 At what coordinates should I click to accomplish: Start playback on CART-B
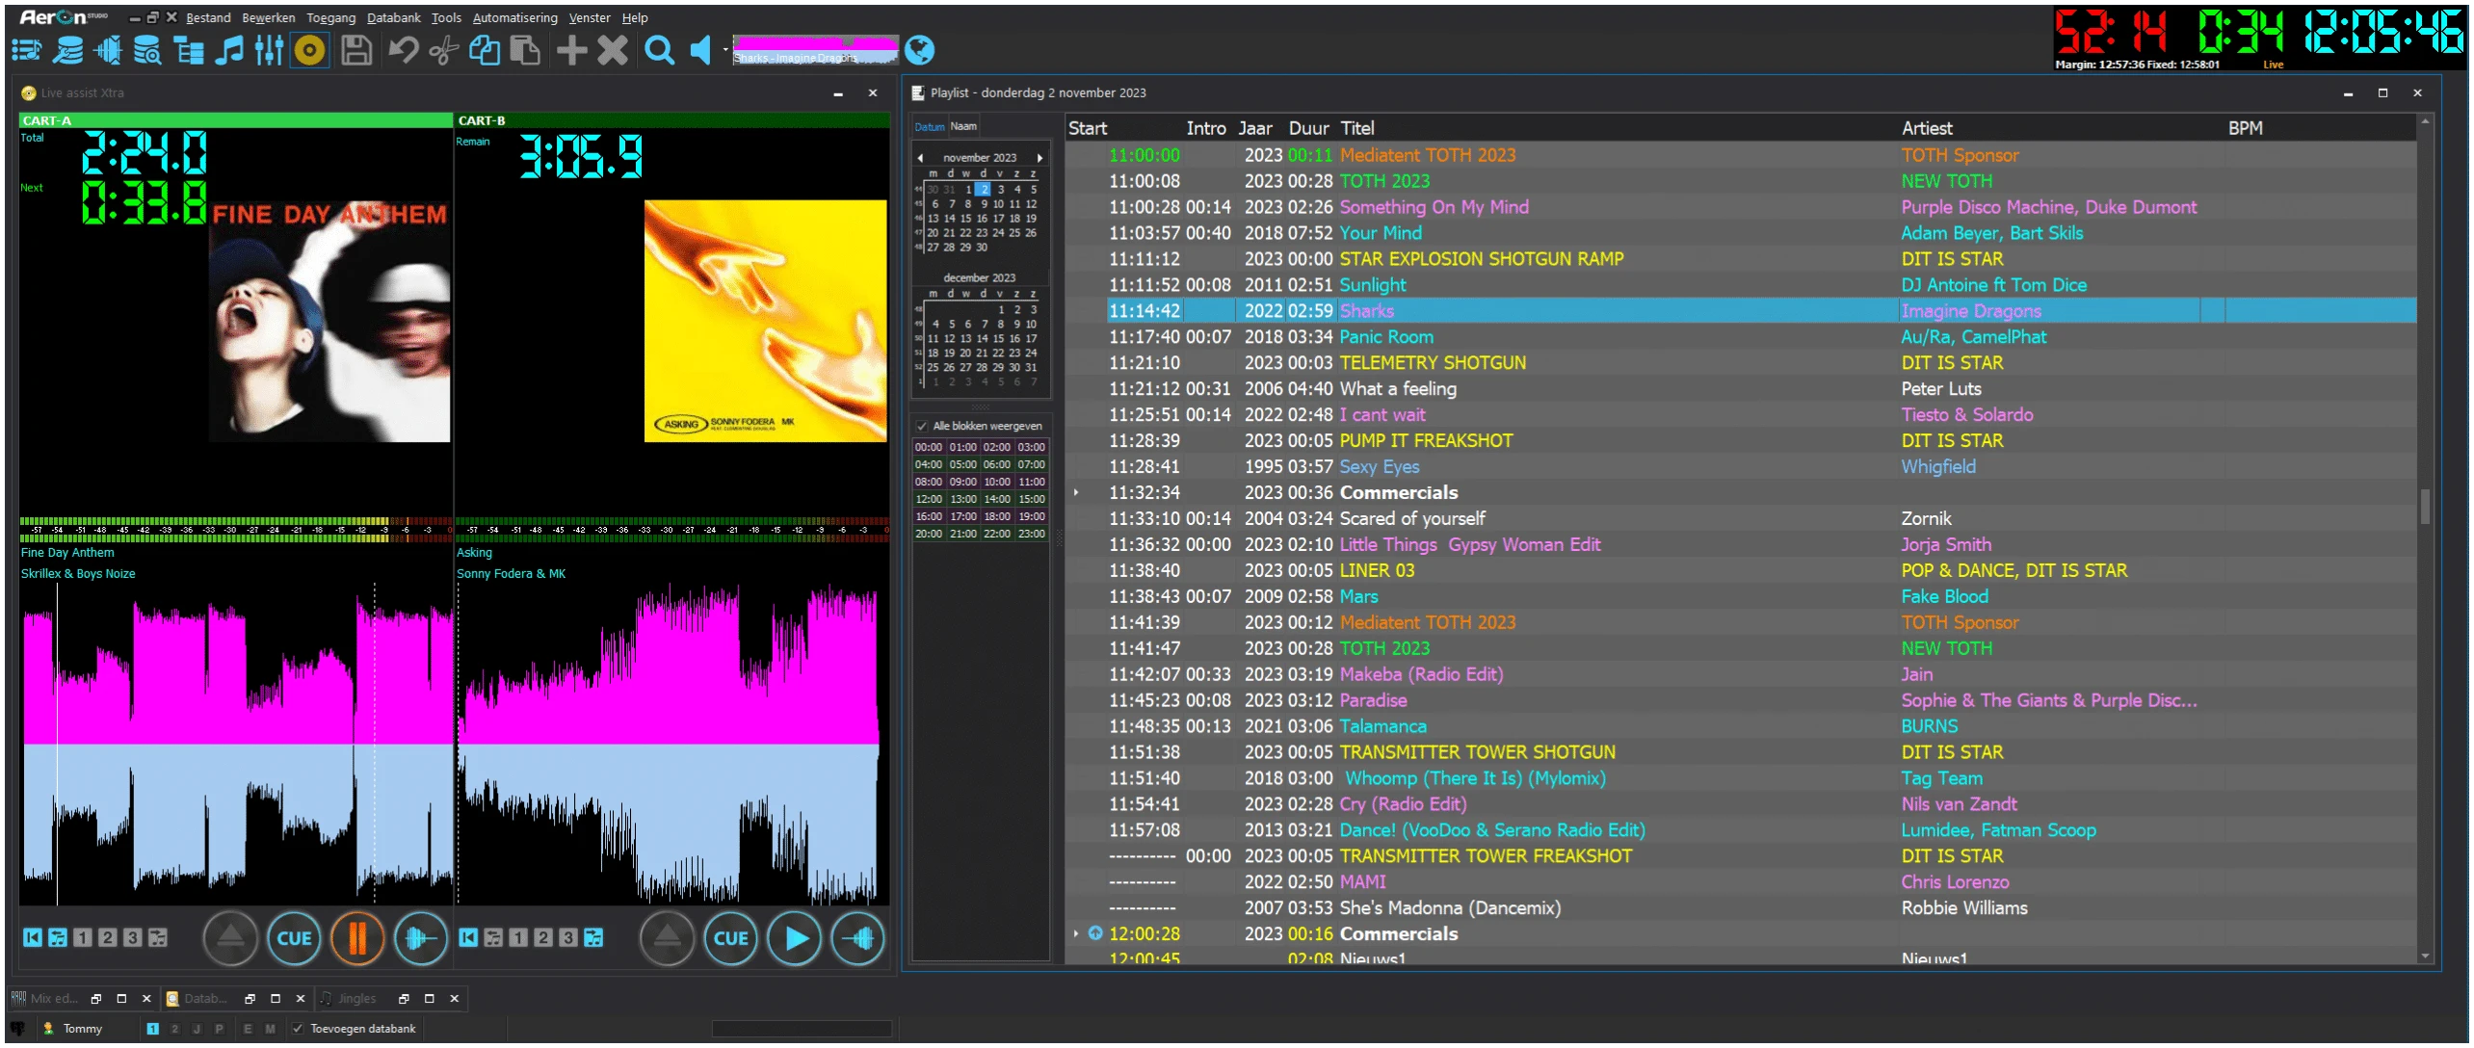[x=794, y=937]
